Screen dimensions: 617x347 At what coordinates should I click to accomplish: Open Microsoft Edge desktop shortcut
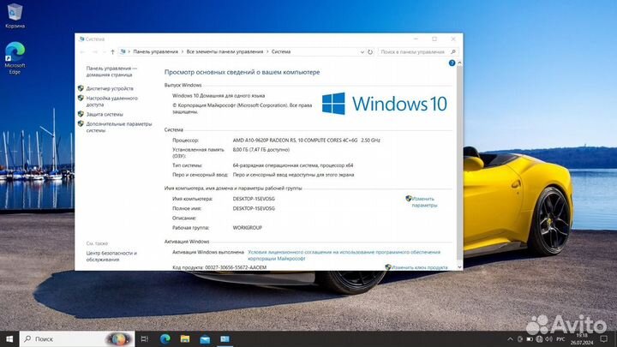click(x=15, y=53)
